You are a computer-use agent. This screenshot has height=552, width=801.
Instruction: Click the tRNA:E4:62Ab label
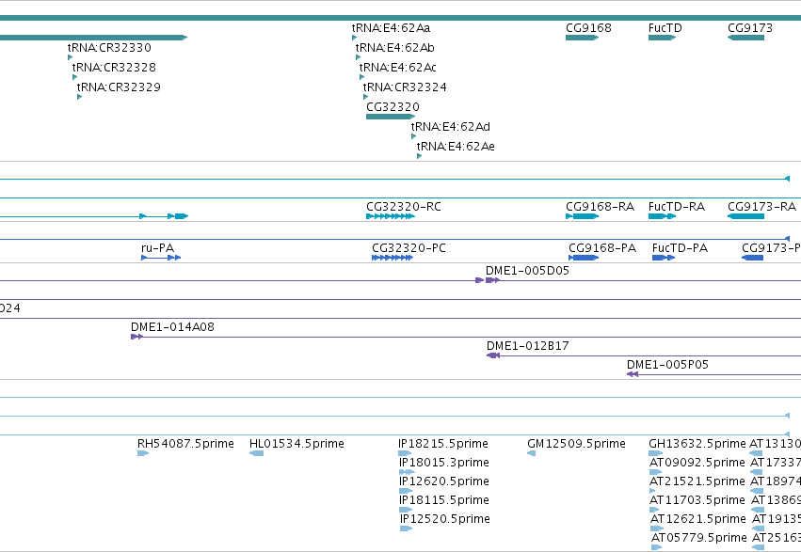click(395, 47)
